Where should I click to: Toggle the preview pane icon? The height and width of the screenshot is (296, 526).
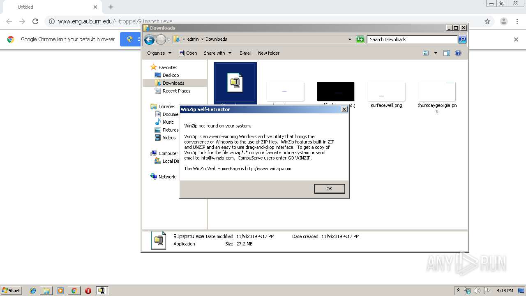(447, 53)
